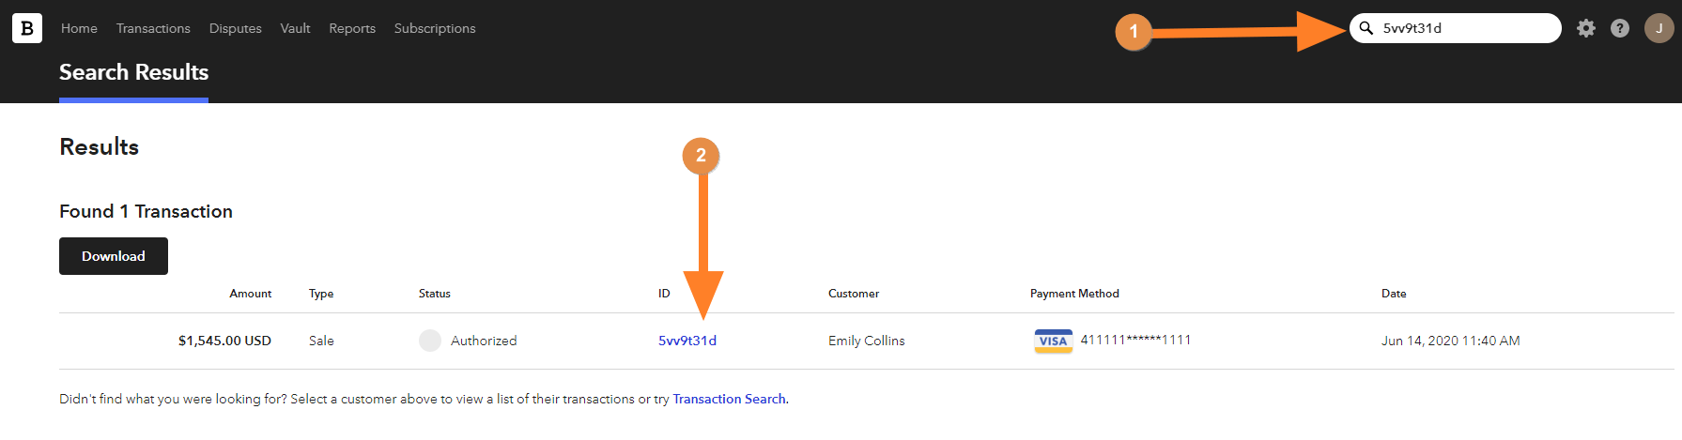Screen dimensions: 1682x440
Task: Open the Transactions menu item
Action: [153, 28]
